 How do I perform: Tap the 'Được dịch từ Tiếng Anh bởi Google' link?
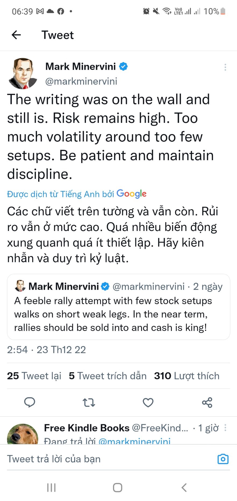coord(77,194)
